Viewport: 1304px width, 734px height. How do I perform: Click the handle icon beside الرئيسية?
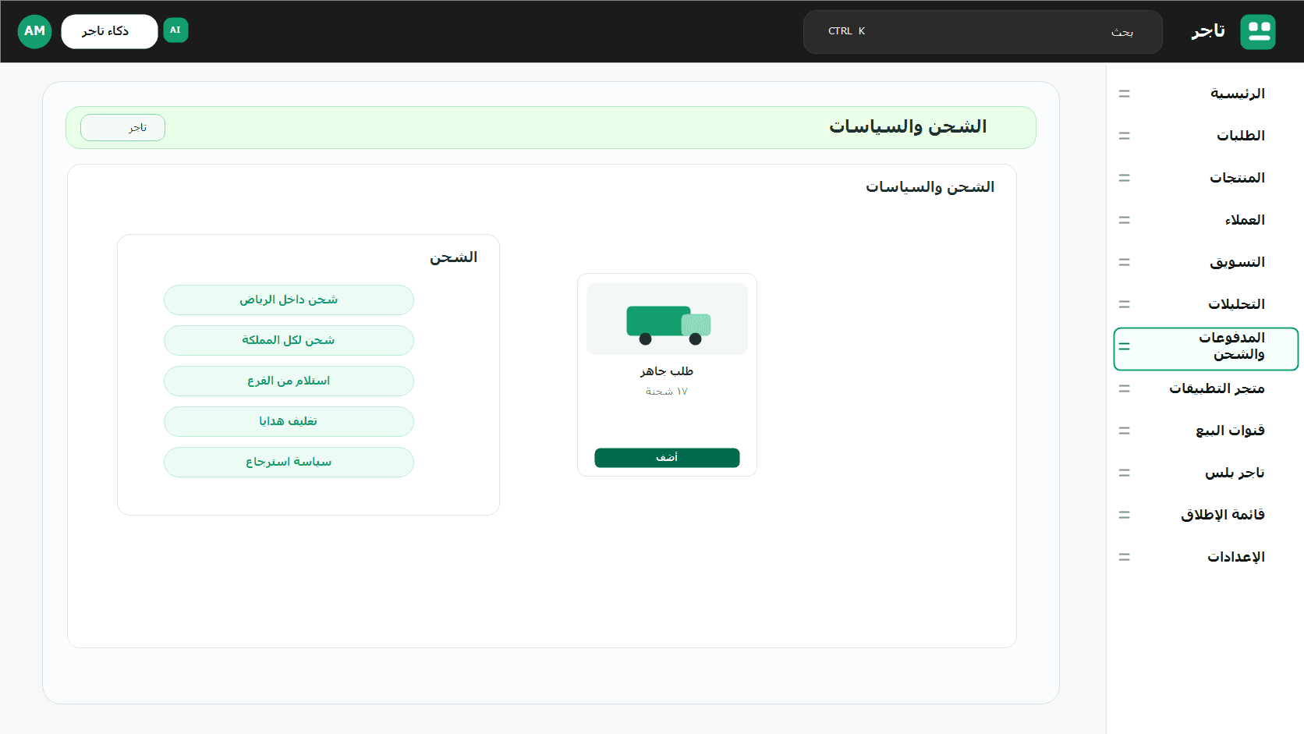click(x=1124, y=94)
